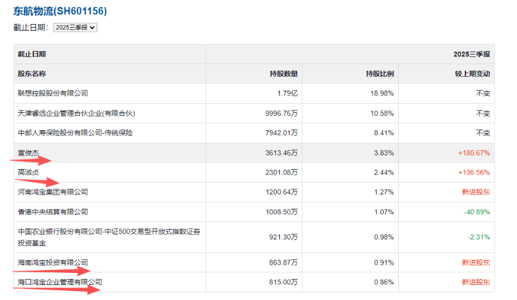This screenshot has width=517, height=300.
Task: Click the 股东名称 column header
Action: pos(32,74)
